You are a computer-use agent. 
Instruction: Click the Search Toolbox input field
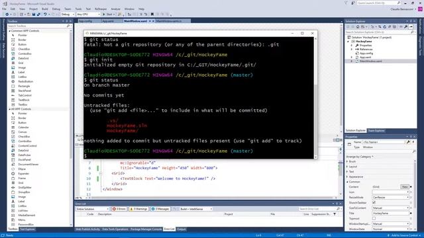(37, 26)
